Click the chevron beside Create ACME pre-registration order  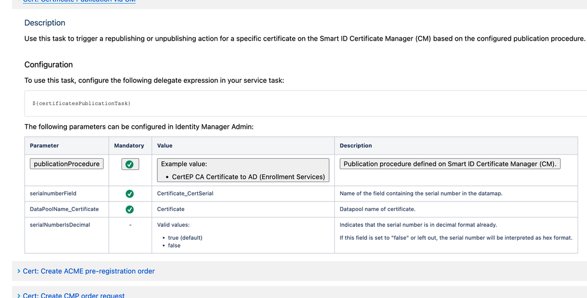click(x=19, y=271)
